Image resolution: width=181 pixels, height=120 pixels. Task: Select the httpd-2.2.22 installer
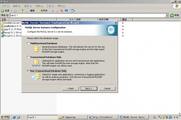tap(13, 36)
